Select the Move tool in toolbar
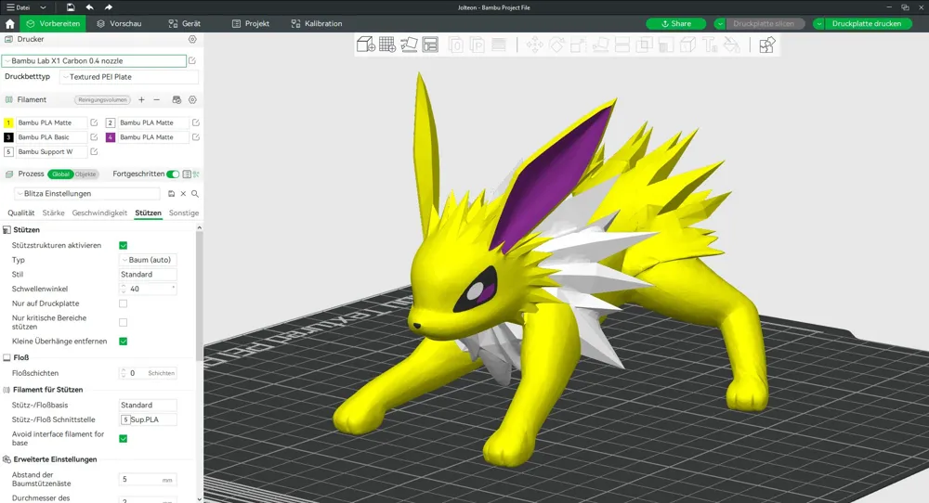The height and width of the screenshot is (503, 929). coord(534,45)
